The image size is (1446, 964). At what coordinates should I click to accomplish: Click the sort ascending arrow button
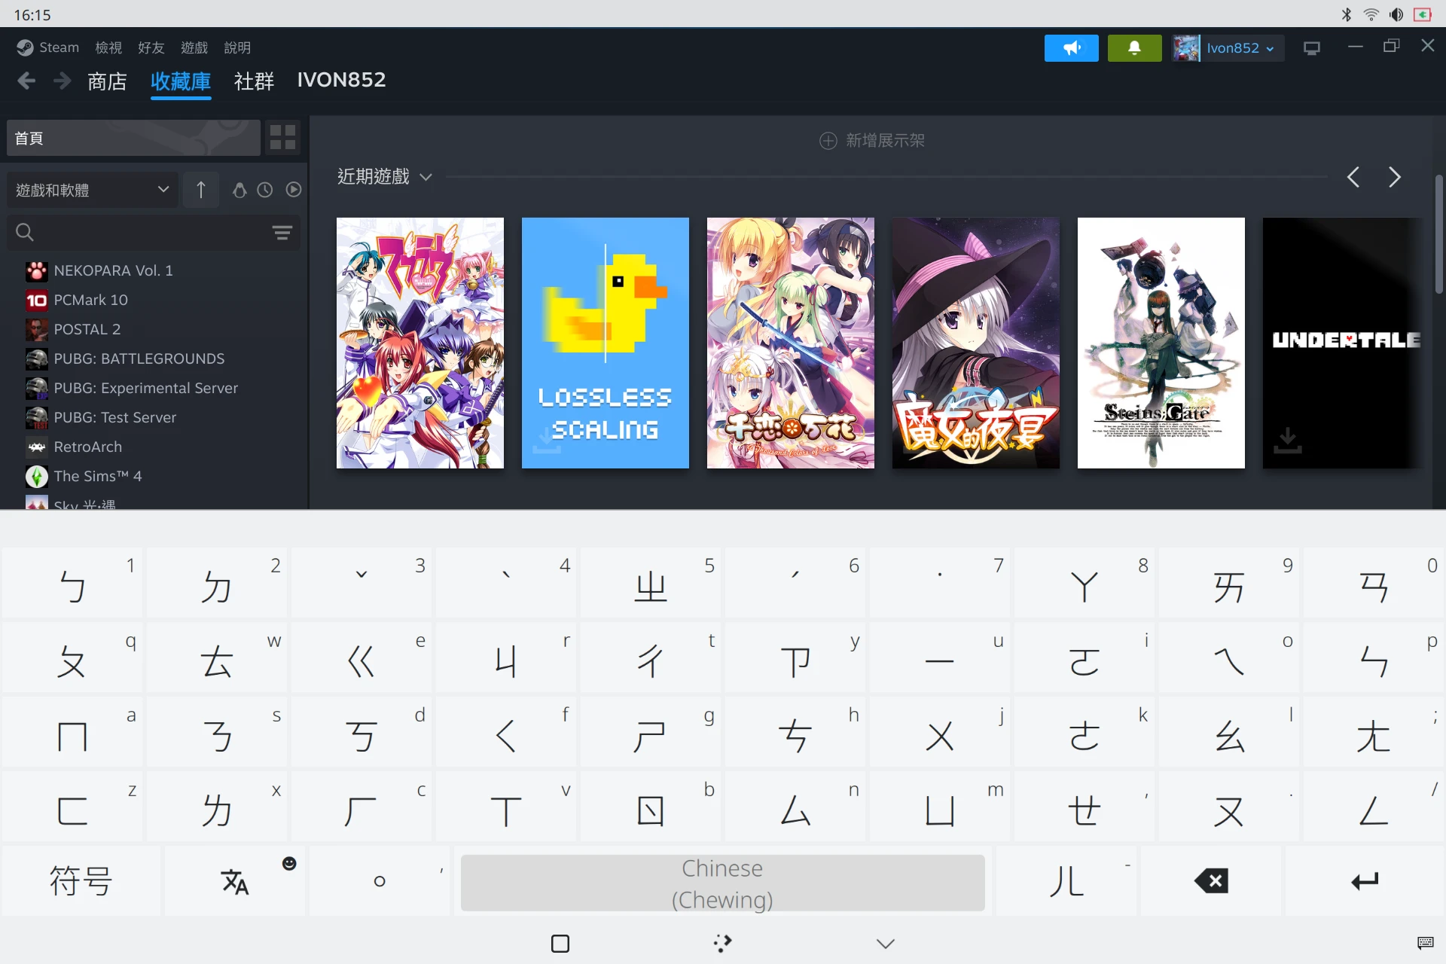(200, 190)
